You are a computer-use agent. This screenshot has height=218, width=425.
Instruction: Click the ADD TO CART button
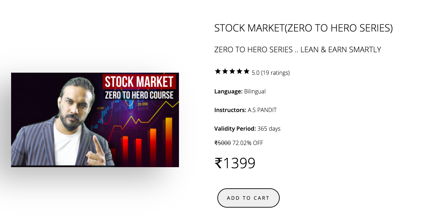point(248,198)
